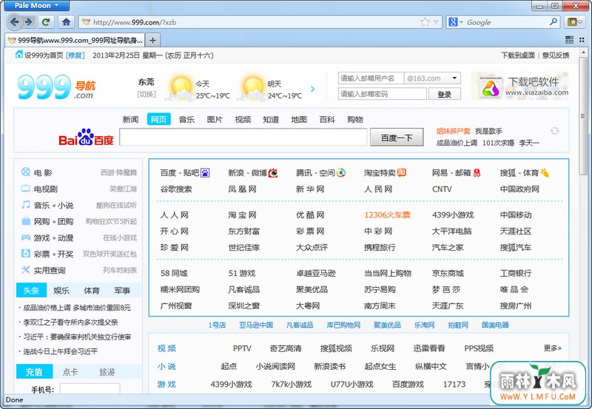
Task: Click the 设999为首页 house icon
Action: [18, 55]
